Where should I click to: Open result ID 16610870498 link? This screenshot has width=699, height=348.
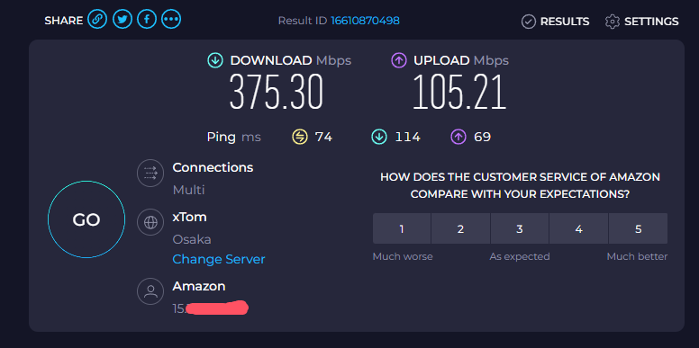coord(365,21)
